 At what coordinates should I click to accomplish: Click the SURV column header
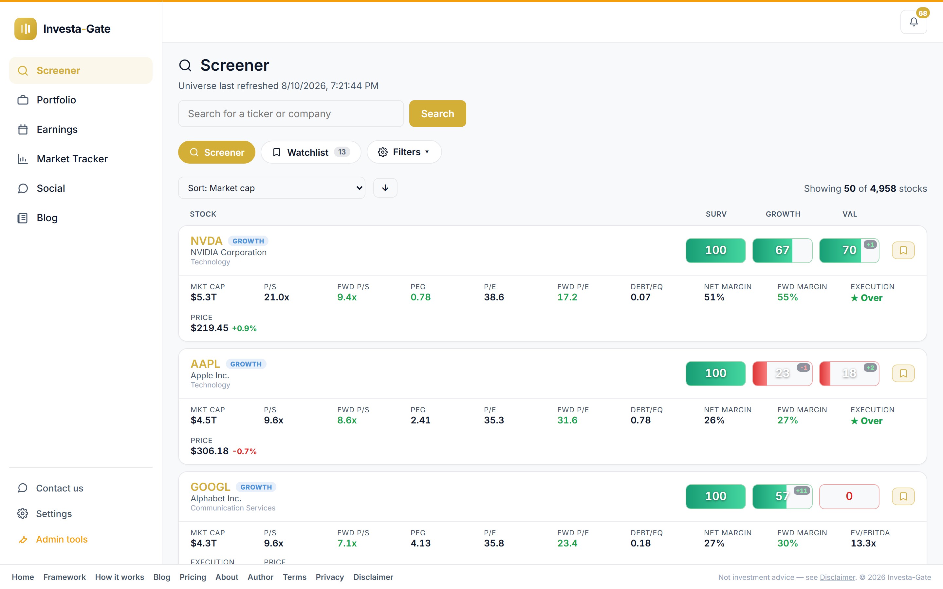716,214
